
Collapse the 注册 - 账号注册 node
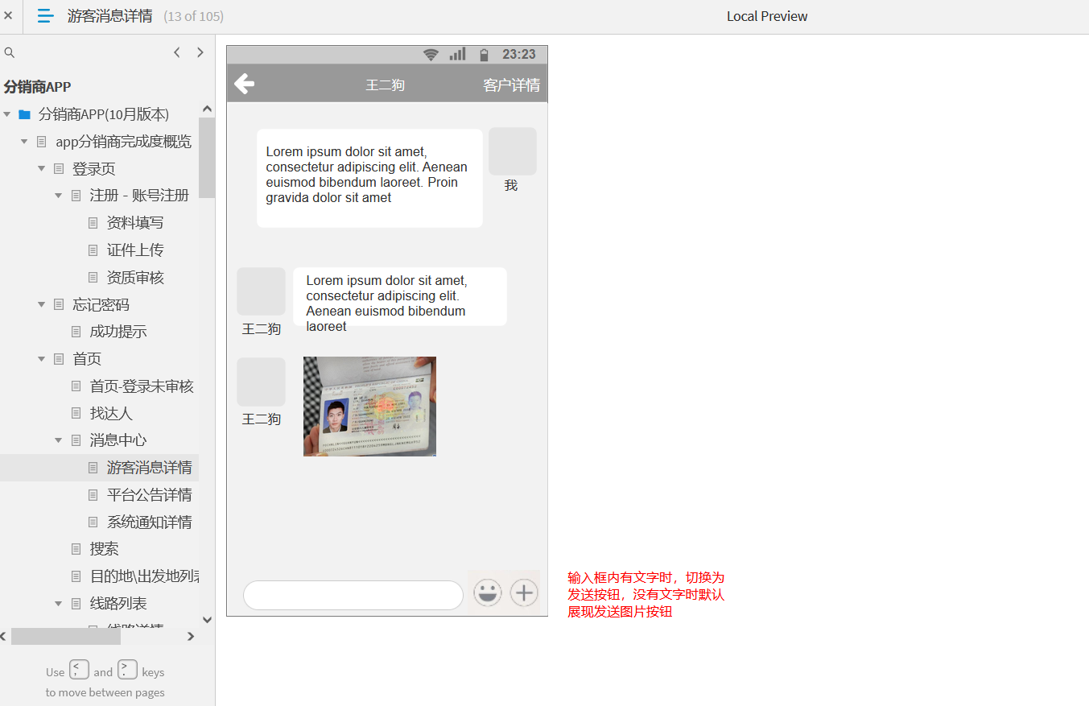point(58,196)
